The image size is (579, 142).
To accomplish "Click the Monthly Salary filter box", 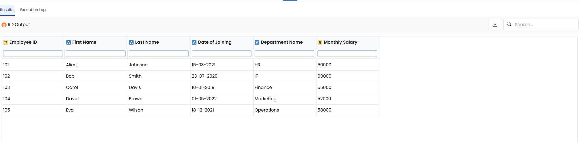I will [347, 54].
